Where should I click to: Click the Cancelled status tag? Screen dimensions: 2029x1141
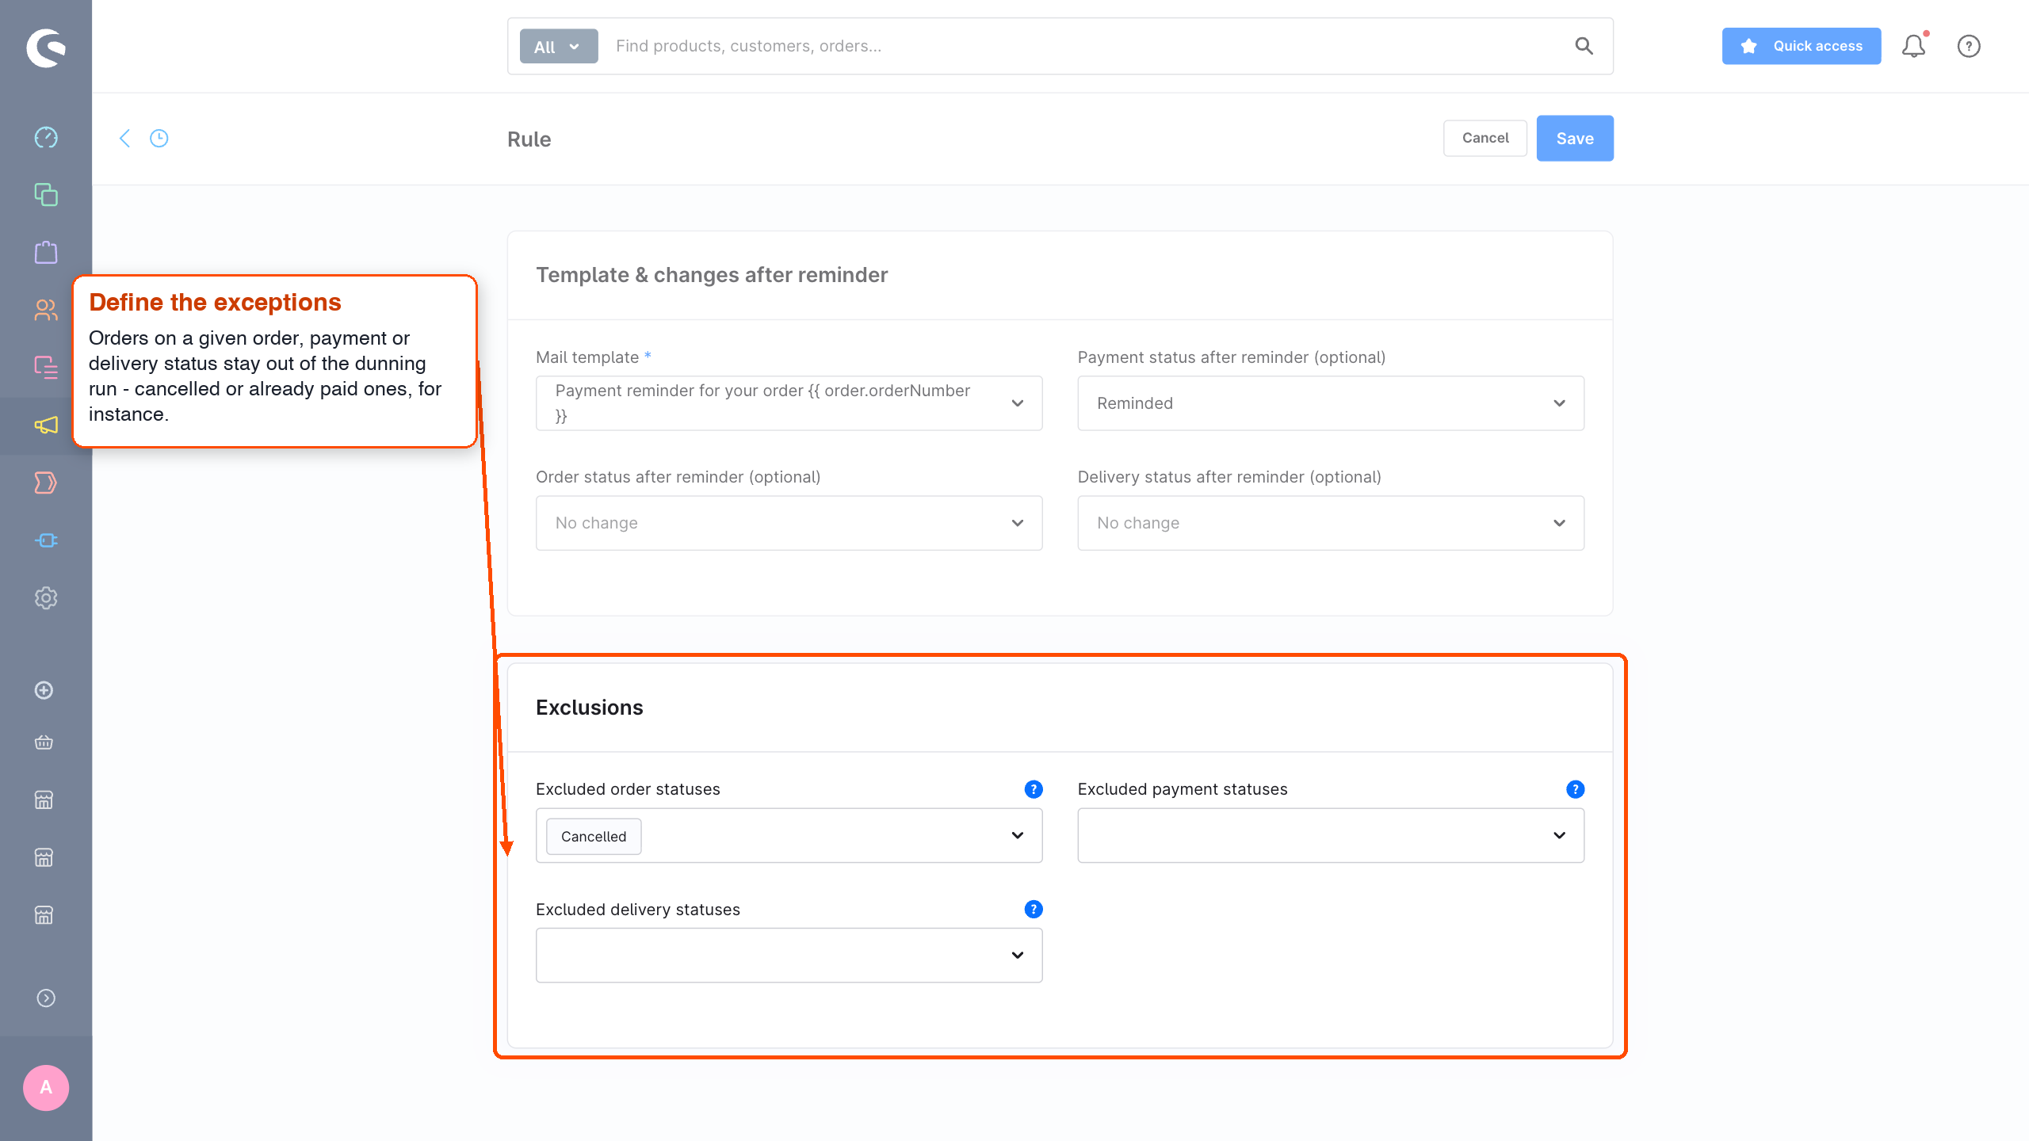[x=594, y=837]
